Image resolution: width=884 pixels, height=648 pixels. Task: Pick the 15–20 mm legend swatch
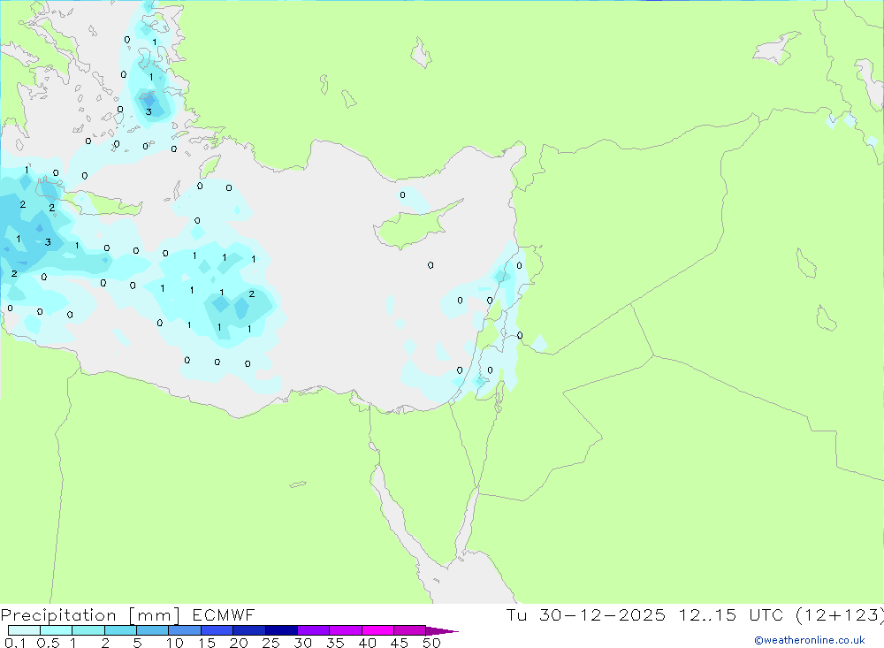(217, 630)
